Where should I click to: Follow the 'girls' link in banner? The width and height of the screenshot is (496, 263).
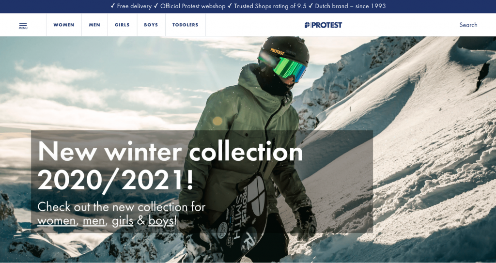[x=123, y=221]
